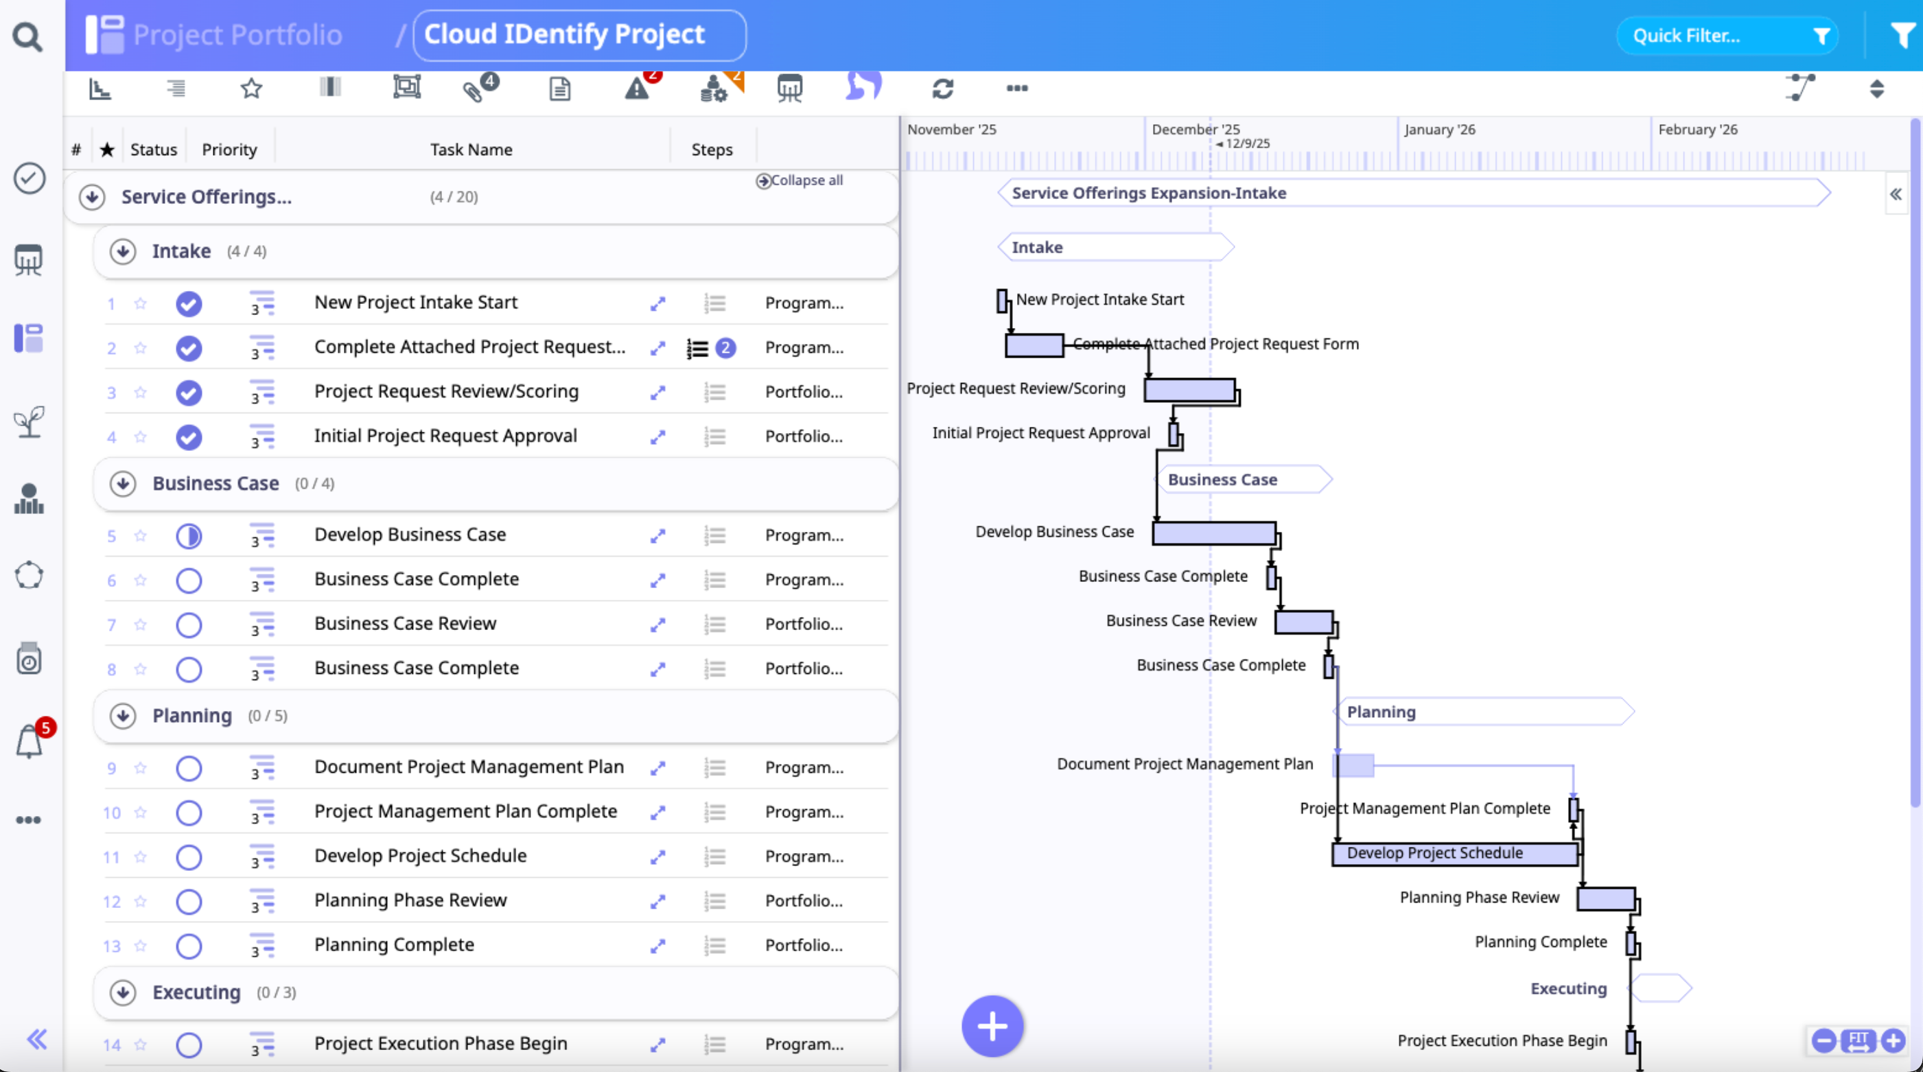This screenshot has height=1072, width=1923.
Task: Open the notes document toolbar icon
Action: point(559,90)
